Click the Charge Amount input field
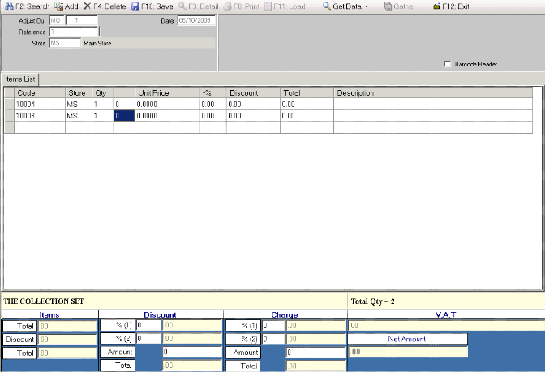Viewport: 545px width, 372px height. (x=315, y=353)
